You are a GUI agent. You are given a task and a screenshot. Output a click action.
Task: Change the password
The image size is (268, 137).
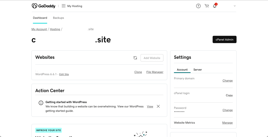pyautogui.click(x=227, y=110)
